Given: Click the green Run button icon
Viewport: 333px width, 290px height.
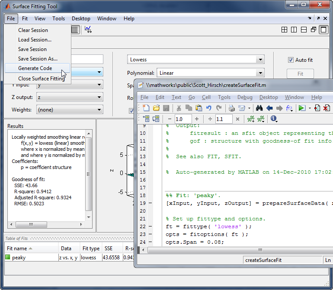Looking at the screenshot, I should [x=302, y=108].
